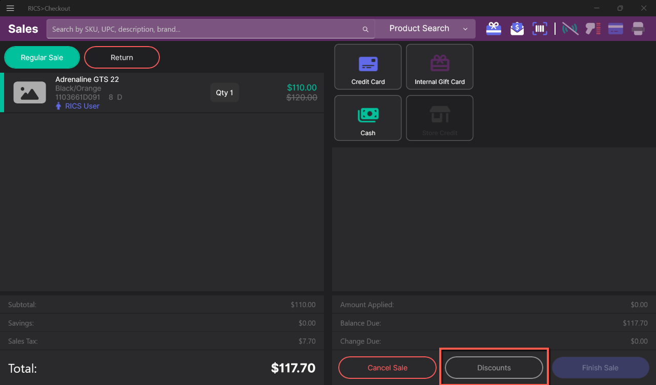Click the crossed-out wireless signal icon

click(570, 29)
